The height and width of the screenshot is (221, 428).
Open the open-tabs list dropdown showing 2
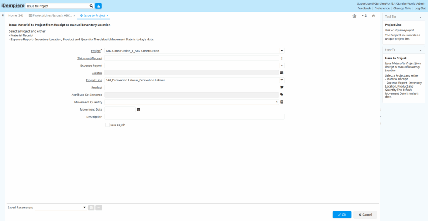click(x=364, y=16)
